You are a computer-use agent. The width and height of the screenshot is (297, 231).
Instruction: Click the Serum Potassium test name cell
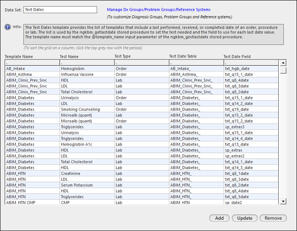87,185
